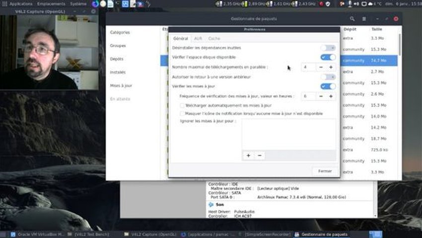Switch to Gestionnaire de paquets taskbar item
Image resolution: width=422 pixels, height=238 pixels.
coord(321,234)
